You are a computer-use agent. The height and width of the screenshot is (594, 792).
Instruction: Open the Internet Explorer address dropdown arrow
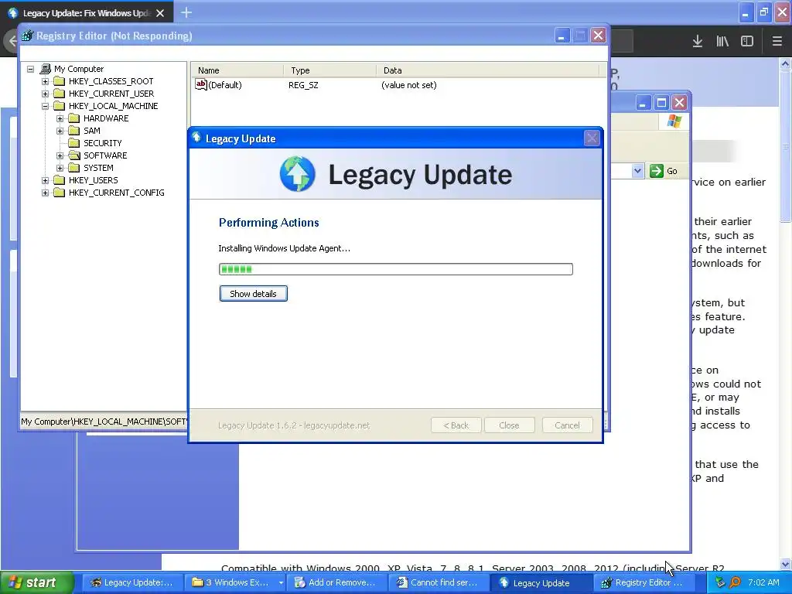637,171
